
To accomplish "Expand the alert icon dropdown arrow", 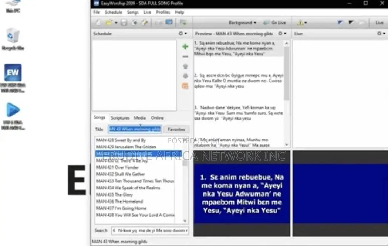I will 306,23.
